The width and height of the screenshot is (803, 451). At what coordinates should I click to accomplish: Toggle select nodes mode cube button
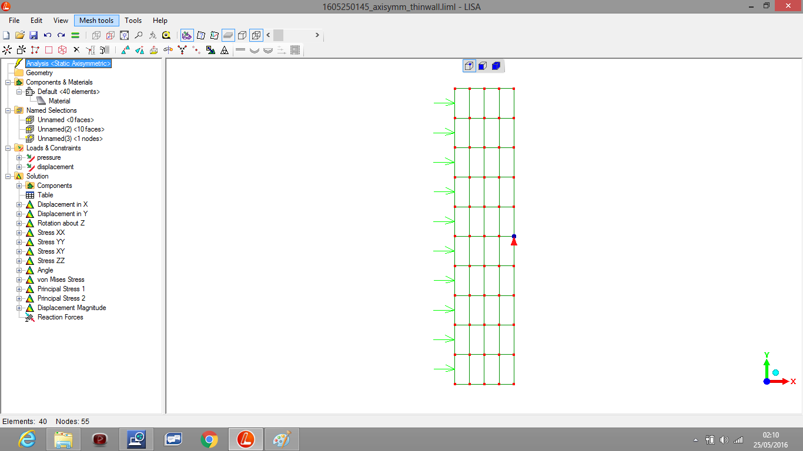[469, 66]
